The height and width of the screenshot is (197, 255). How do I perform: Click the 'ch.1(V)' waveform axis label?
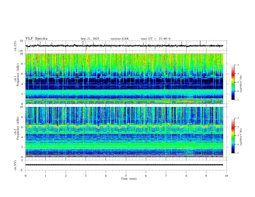pos(15,46)
